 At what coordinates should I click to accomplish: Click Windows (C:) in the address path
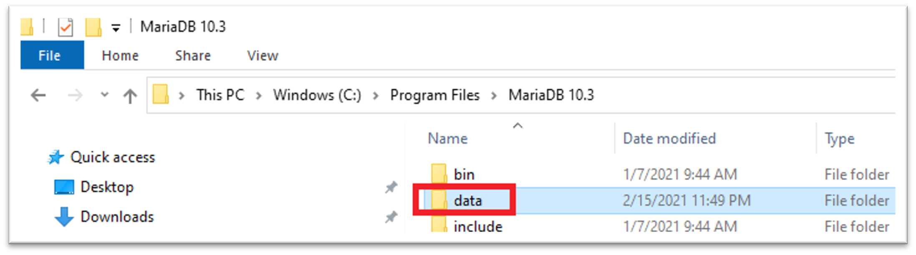pyautogui.click(x=317, y=95)
